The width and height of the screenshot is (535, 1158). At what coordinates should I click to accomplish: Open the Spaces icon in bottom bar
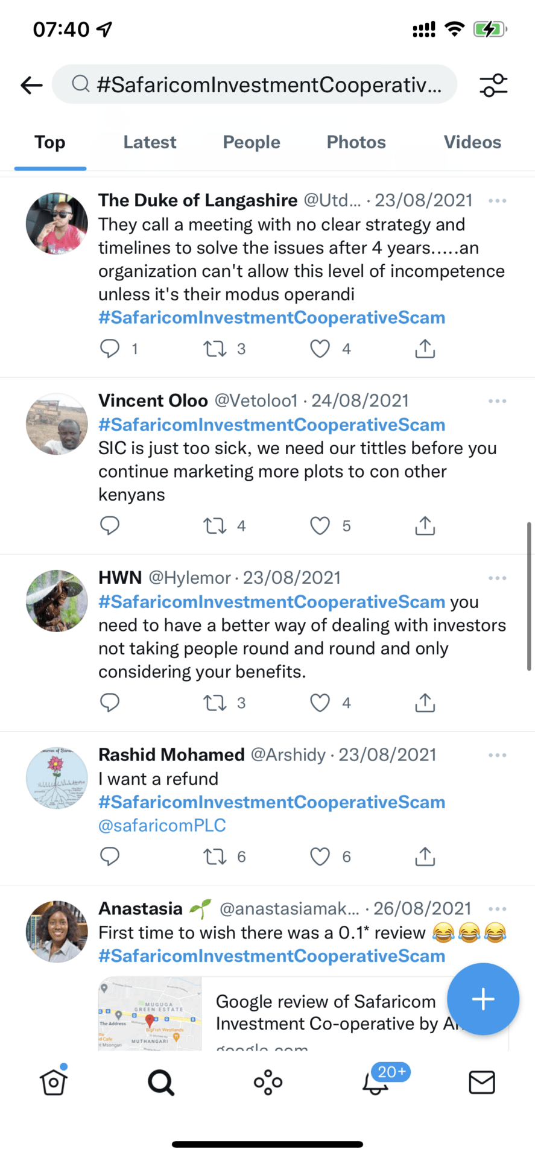point(268,1083)
